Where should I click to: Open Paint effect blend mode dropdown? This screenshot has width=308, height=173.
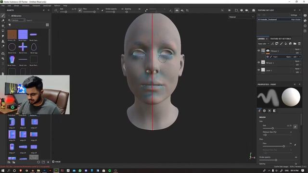point(289,57)
